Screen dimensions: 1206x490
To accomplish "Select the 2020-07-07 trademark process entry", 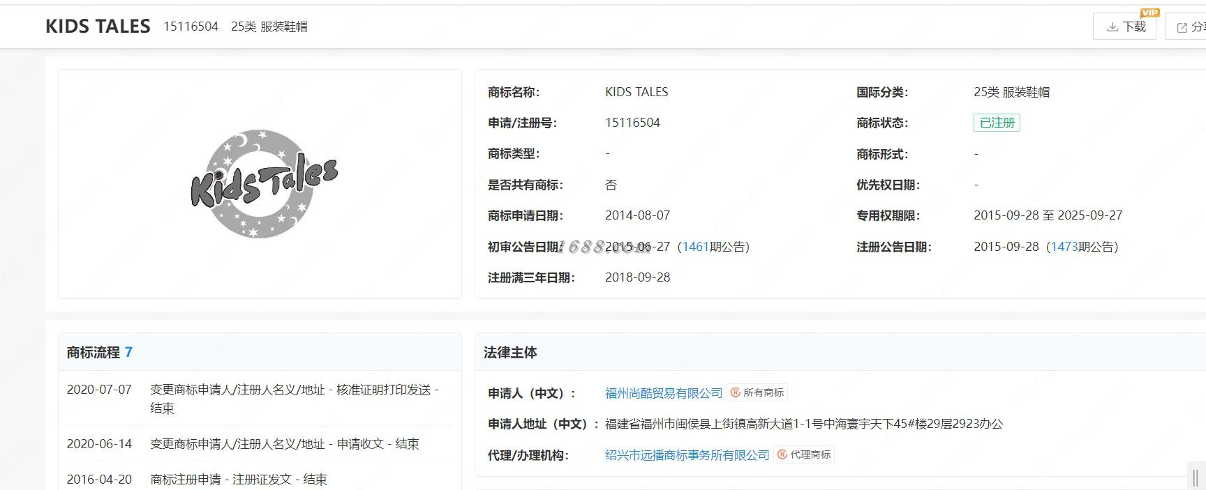I will pyautogui.click(x=259, y=399).
